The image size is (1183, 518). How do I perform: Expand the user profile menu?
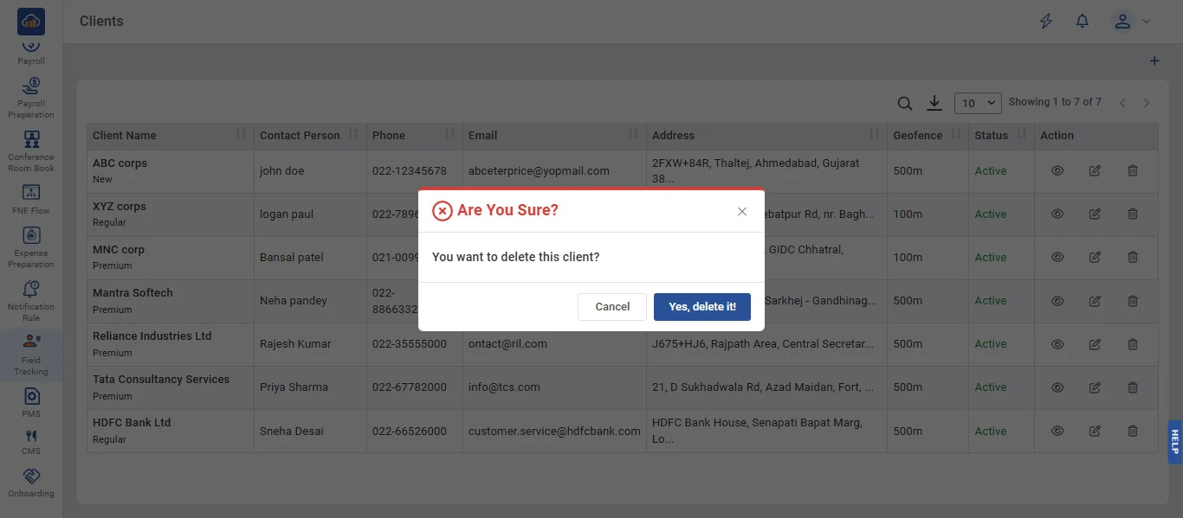coord(1131,22)
